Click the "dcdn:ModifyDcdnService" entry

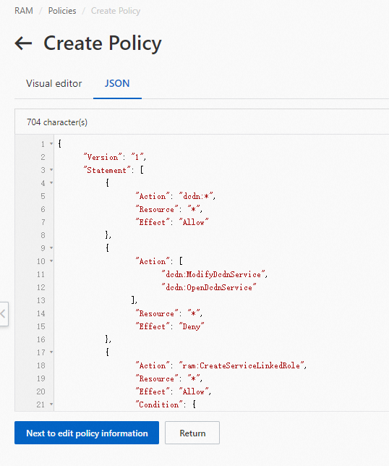[x=213, y=274]
